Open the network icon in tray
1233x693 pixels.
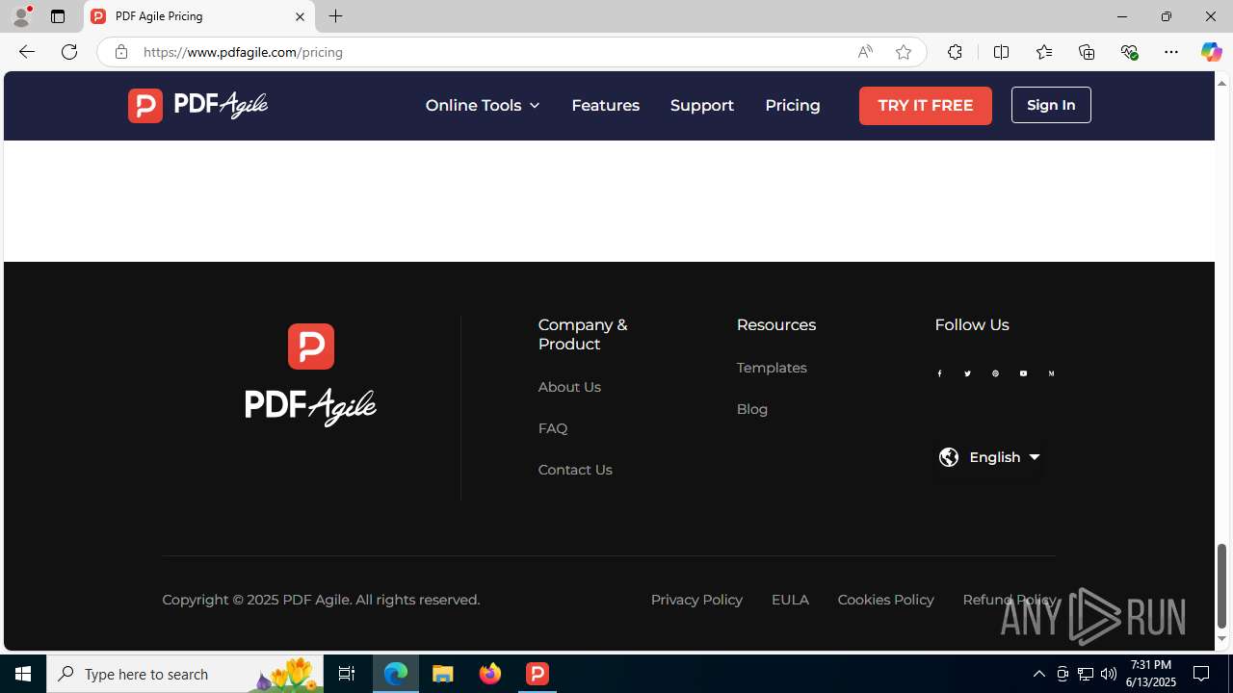[1086, 674]
